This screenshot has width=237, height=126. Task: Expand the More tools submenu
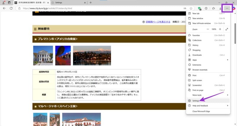pos(208,95)
